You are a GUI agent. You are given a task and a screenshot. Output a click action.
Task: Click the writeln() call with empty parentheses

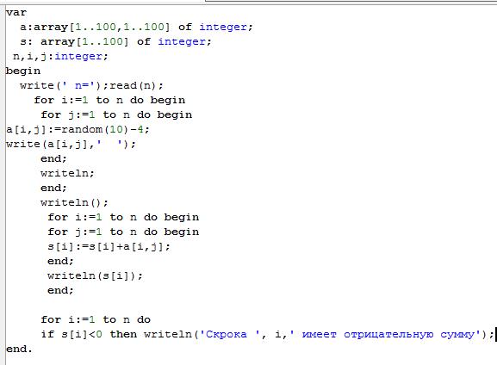click(74, 202)
